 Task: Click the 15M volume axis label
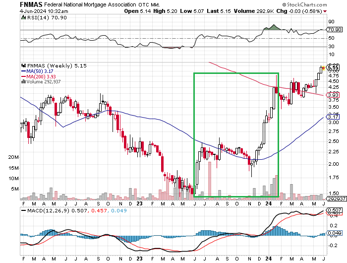coord(13,168)
